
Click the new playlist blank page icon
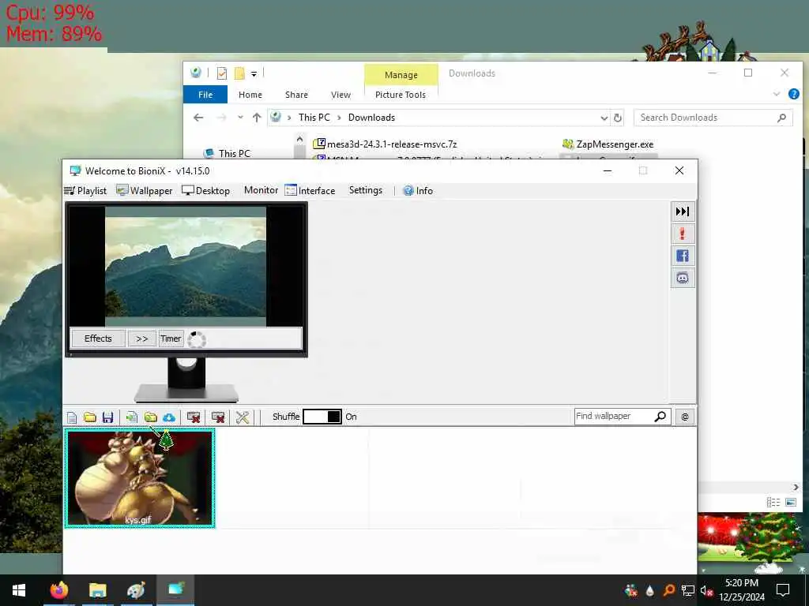[72, 417]
